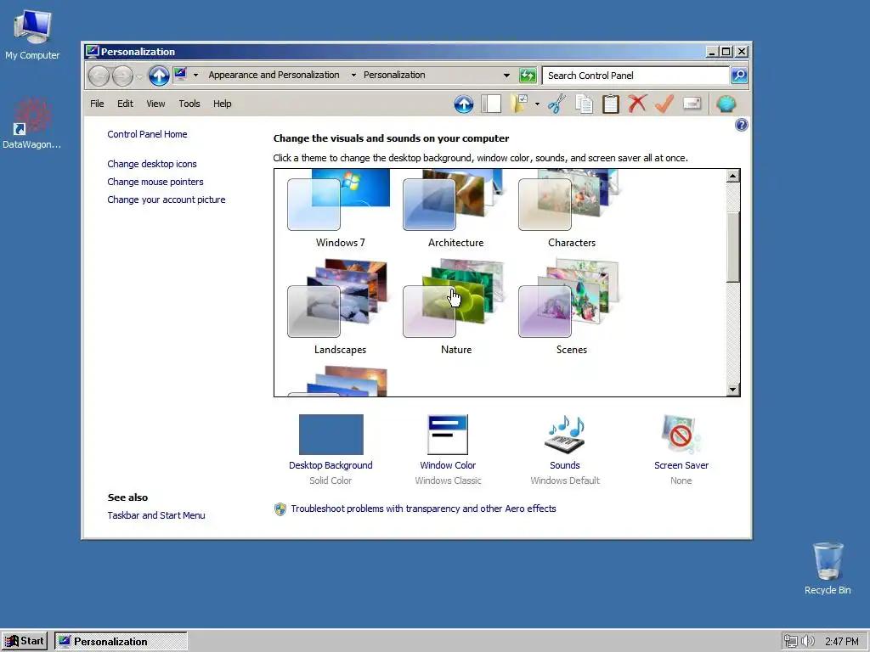The image size is (870, 652).
Task: Click the Control Panel icon in address bar
Action: 181,75
